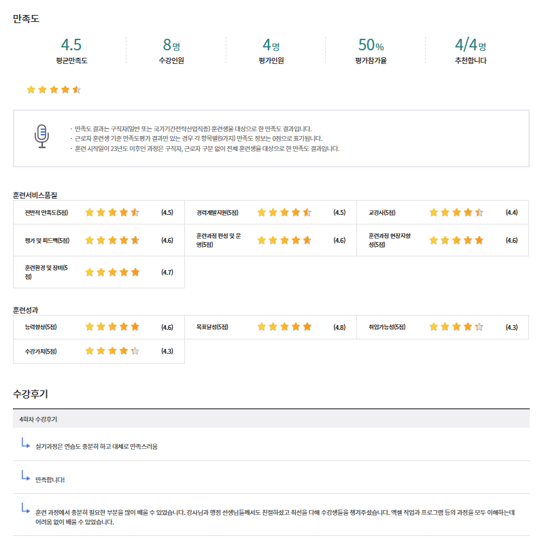Screen dimensions: 542x538
Task: Click the 수강가치 star rating
Action: pos(112,351)
